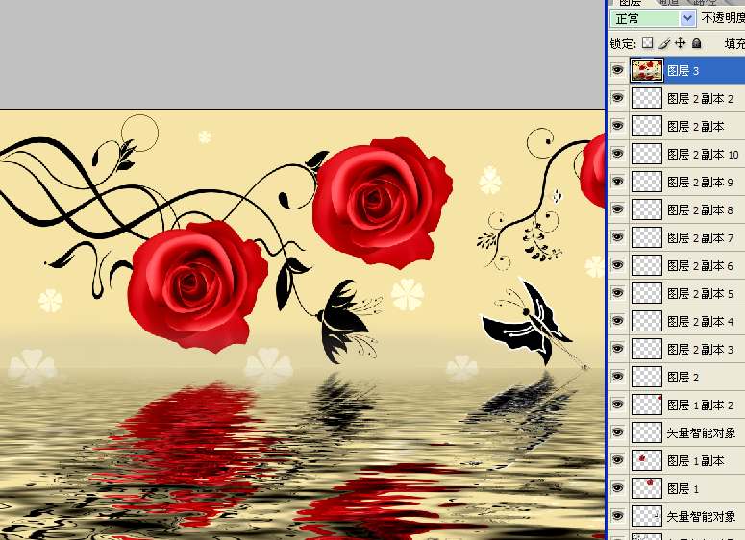Toggle eye icon for 图层 2 副本 5
The width and height of the screenshot is (745, 540).
(617, 293)
